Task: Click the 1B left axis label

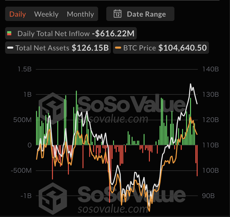Action: click(x=27, y=94)
